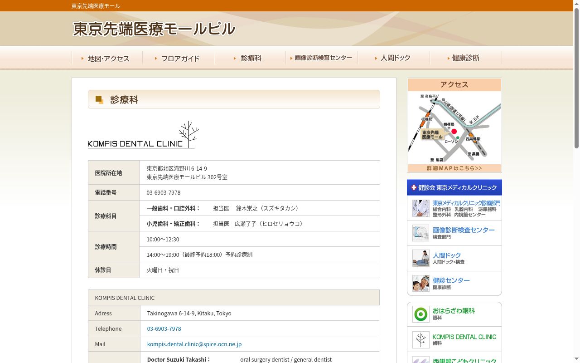This screenshot has height=363, width=580.
Task: Click the doctor icon for 東京メディカルクリニック診療部門
Action: 420,208
